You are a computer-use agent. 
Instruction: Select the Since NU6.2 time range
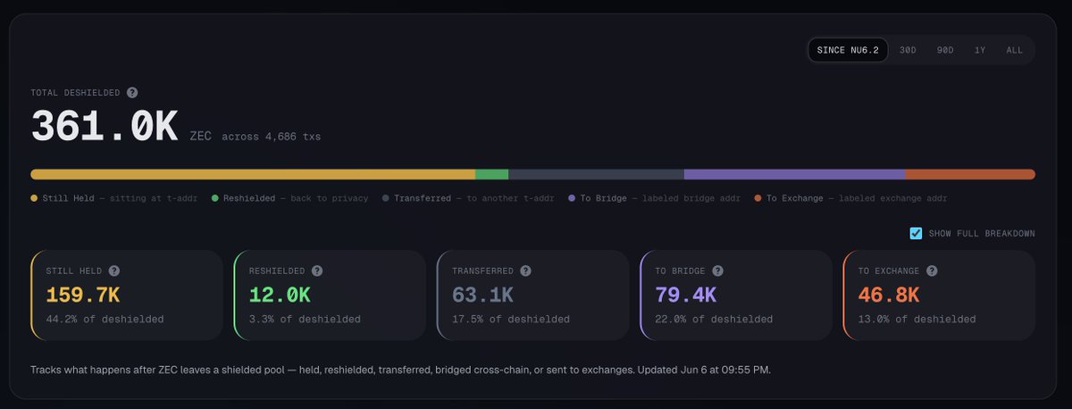[x=848, y=50]
